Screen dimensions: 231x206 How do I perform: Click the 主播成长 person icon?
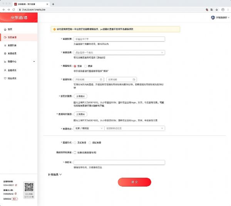pyautogui.click(x=5, y=70)
